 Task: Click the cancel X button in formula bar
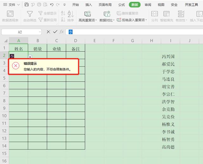(49, 32)
